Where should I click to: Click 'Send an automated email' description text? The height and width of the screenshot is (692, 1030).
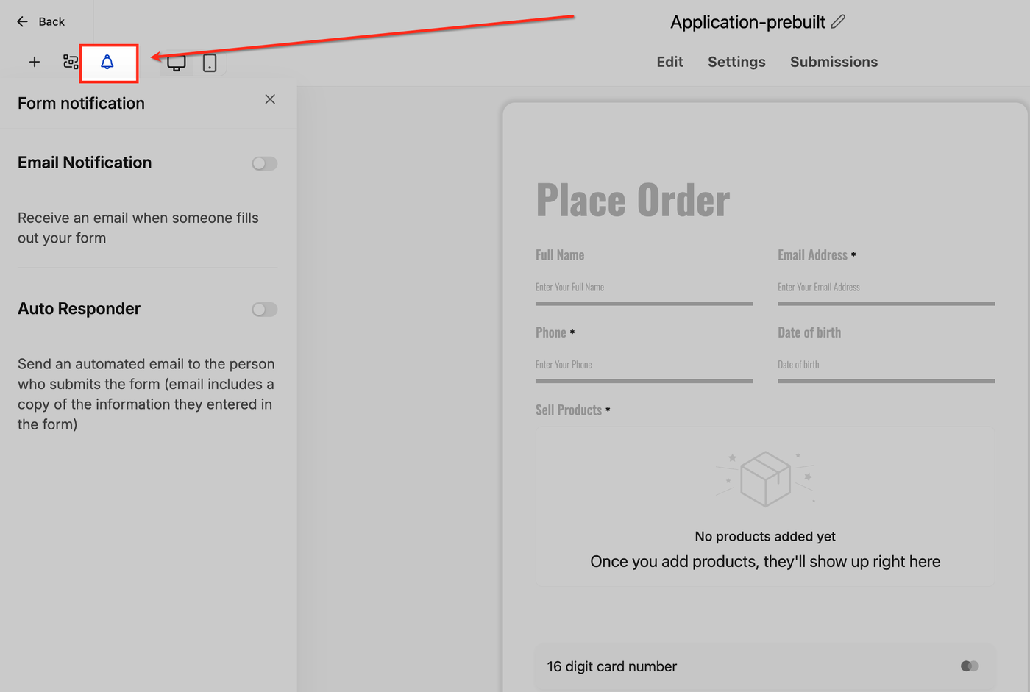tap(146, 394)
